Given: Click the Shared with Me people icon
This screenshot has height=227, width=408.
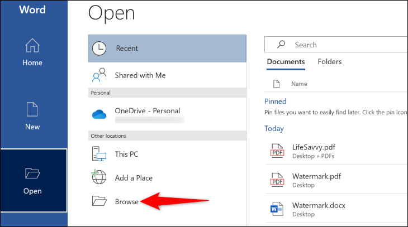Looking at the screenshot, I should point(99,75).
